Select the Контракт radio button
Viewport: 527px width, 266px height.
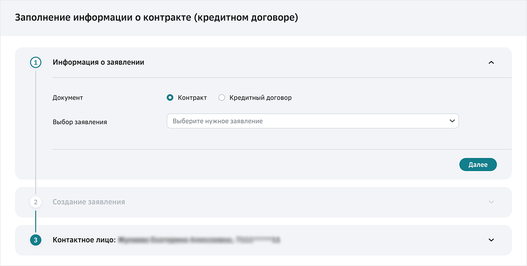point(170,98)
